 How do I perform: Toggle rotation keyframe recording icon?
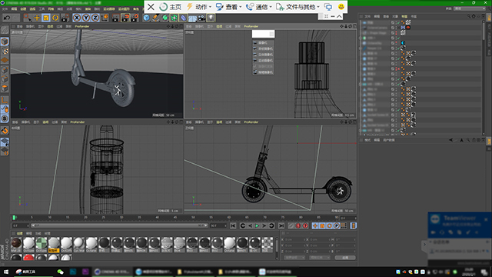click(x=330, y=225)
